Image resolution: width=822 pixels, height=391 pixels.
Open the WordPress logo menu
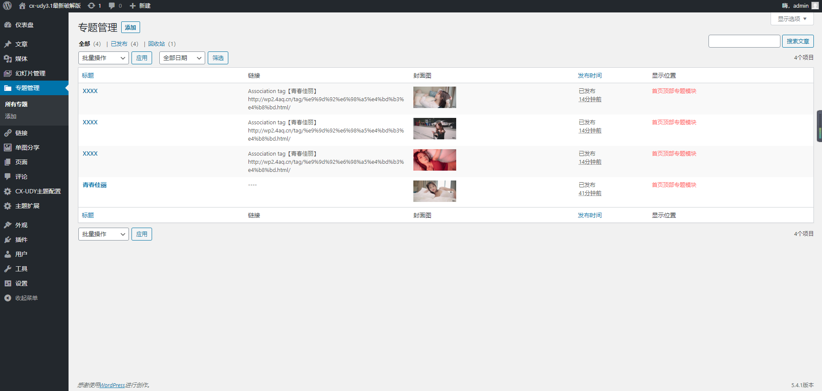tap(7, 6)
